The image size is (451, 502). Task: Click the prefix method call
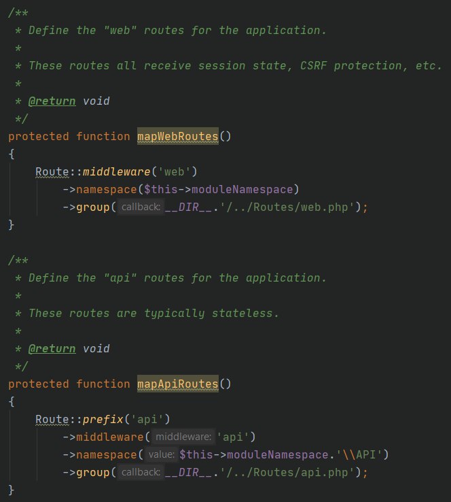(103, 420)
